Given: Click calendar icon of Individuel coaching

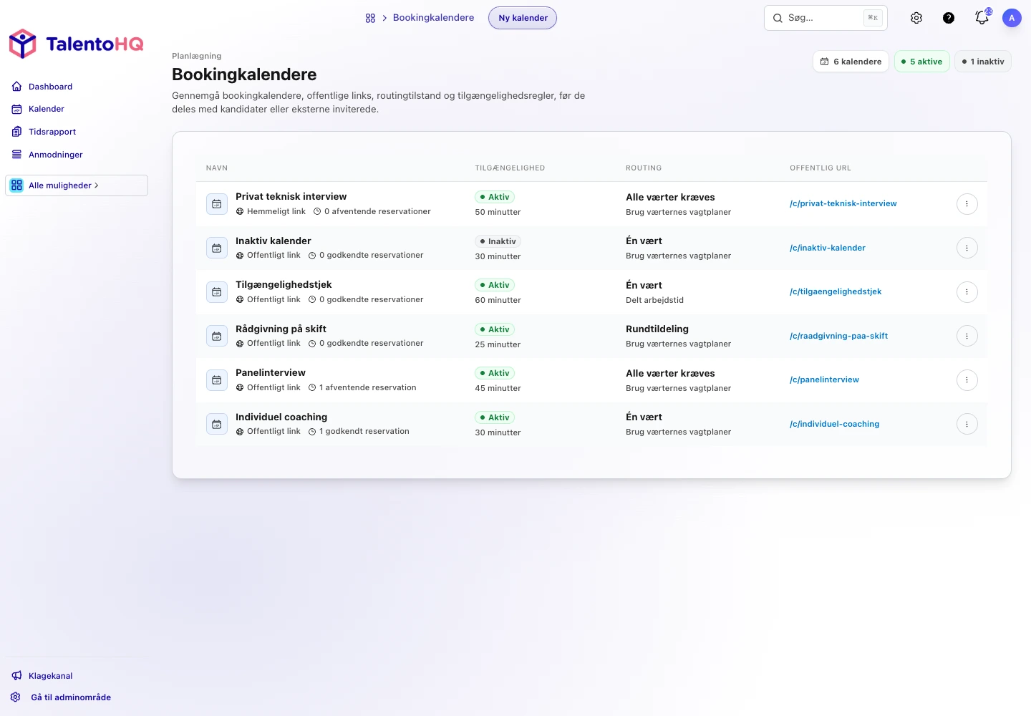Looking at the screenshot, I should (x=217, y=425).
